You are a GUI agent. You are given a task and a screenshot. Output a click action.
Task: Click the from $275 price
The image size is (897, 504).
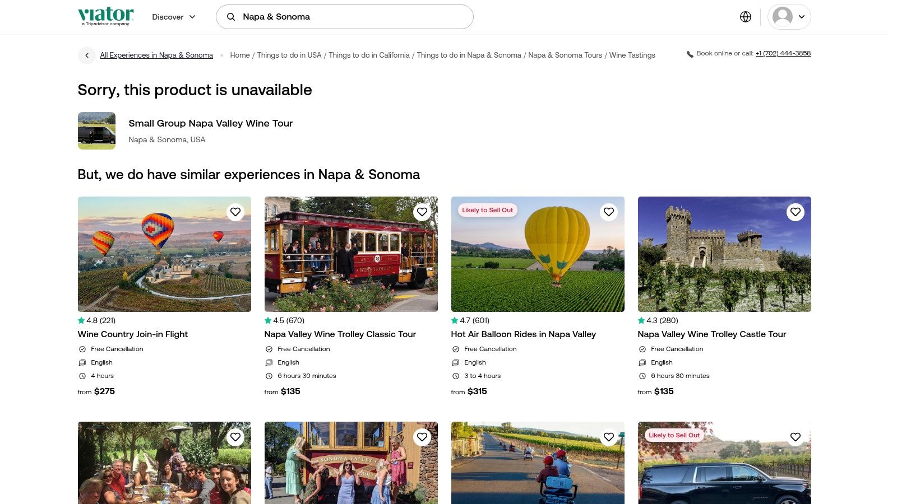tap(96, 391)
